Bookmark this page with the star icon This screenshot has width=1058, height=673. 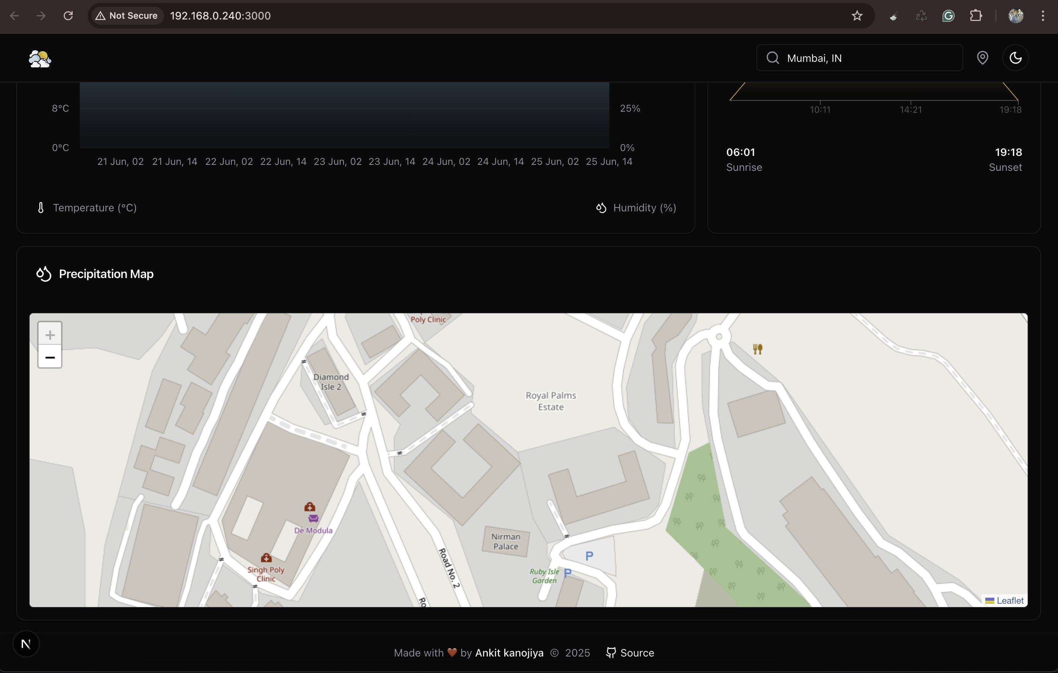pos(857,16)
